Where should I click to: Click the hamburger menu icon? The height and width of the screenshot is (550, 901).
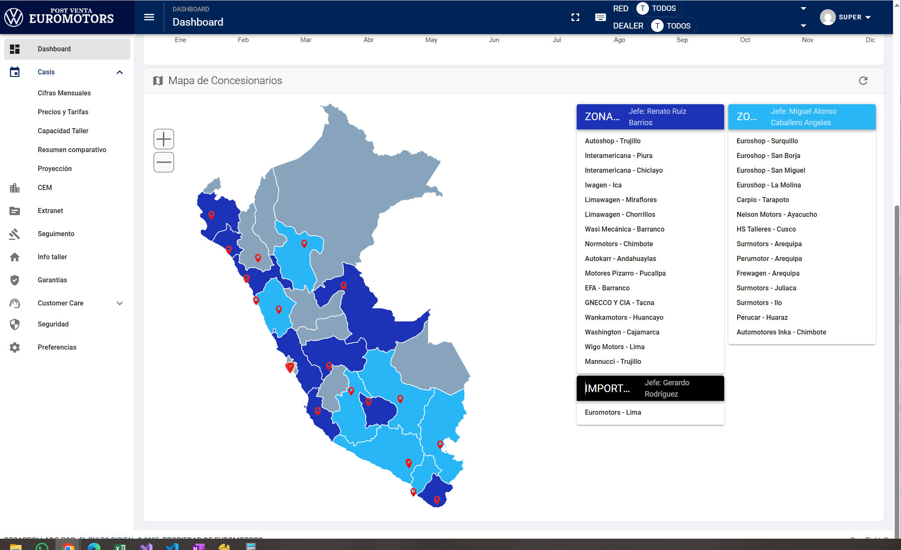149,17
